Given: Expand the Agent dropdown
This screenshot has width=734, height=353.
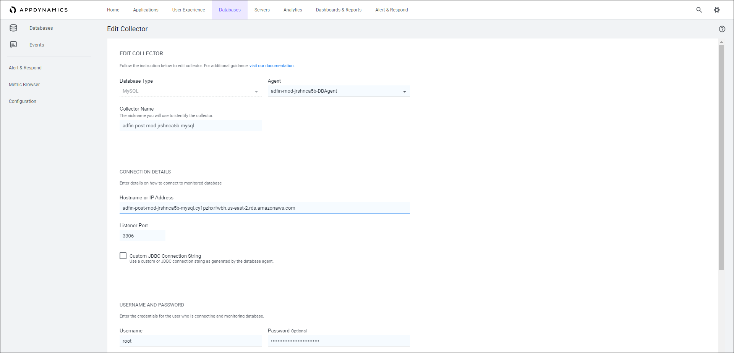Looking at the screenshot, I should point(404,91).
